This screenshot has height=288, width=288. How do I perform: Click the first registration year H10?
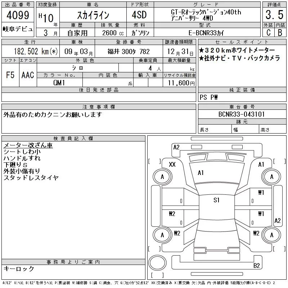[46, 18]
